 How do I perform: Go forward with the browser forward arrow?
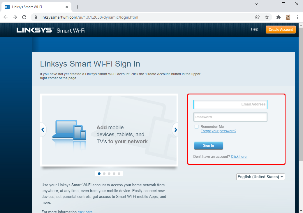coord(15,17)
